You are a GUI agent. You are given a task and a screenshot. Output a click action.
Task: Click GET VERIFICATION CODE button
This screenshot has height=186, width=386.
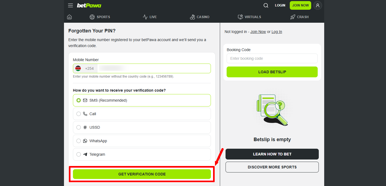click(x=142, y=174)
